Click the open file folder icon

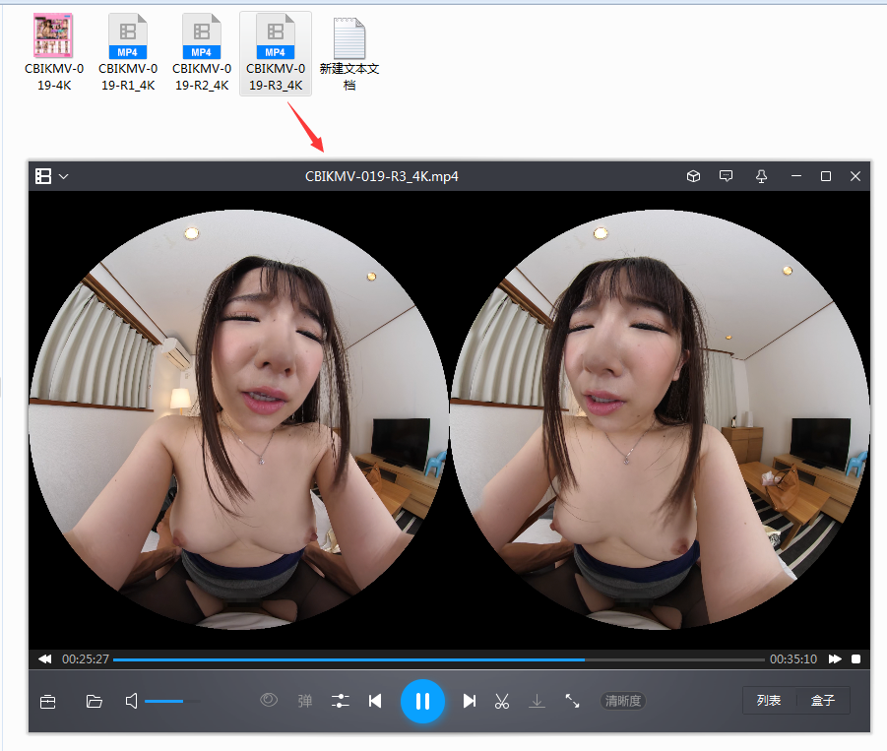point(95,701)
